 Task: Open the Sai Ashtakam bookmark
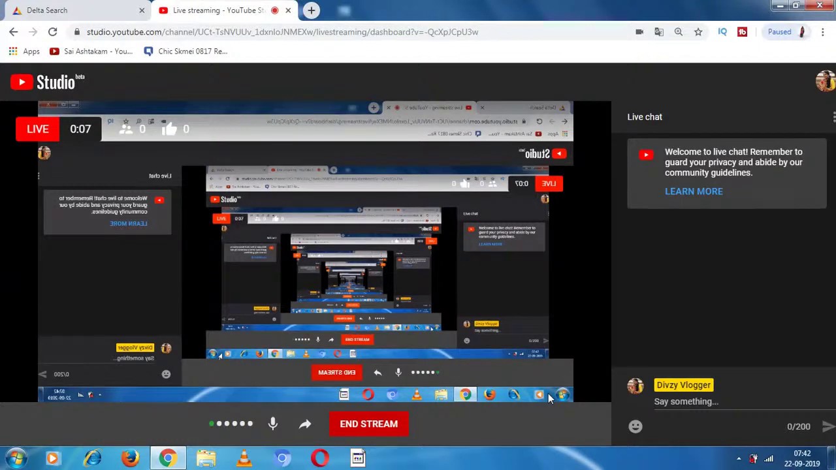tap(91, 51)
